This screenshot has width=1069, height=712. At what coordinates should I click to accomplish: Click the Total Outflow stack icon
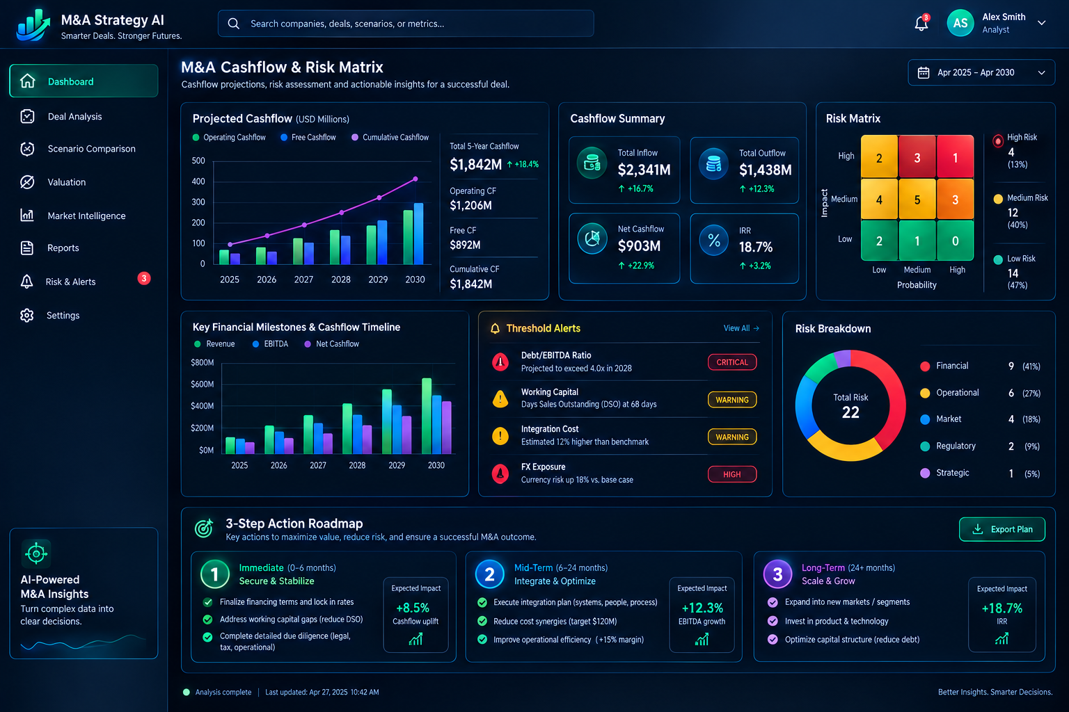713,163
